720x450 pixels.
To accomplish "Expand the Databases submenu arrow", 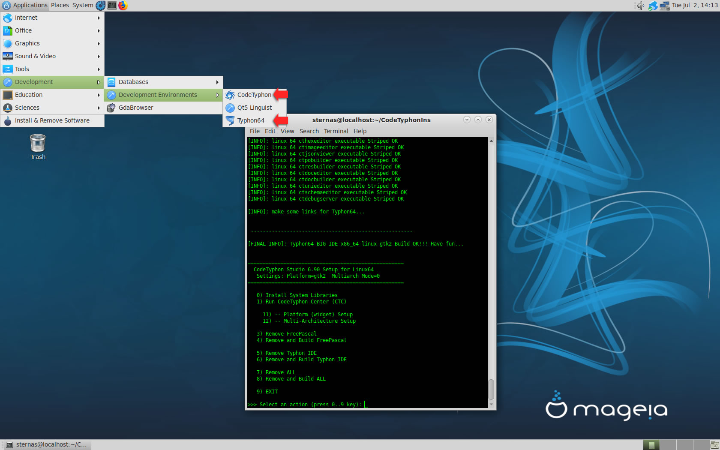I will [217, 82].
